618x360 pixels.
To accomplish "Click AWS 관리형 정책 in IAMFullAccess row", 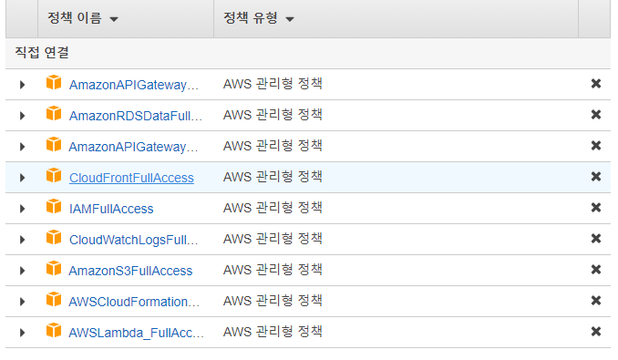I will tap(273, 208).
